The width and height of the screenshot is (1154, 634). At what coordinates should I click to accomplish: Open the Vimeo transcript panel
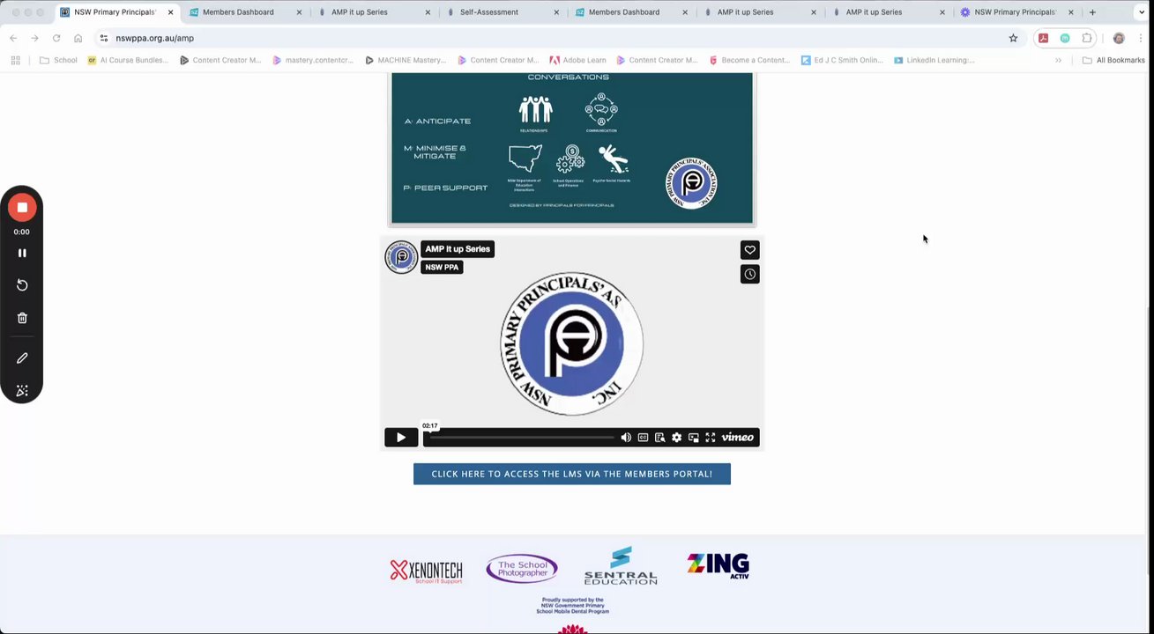pyautogui.click(x=659, y=438)
